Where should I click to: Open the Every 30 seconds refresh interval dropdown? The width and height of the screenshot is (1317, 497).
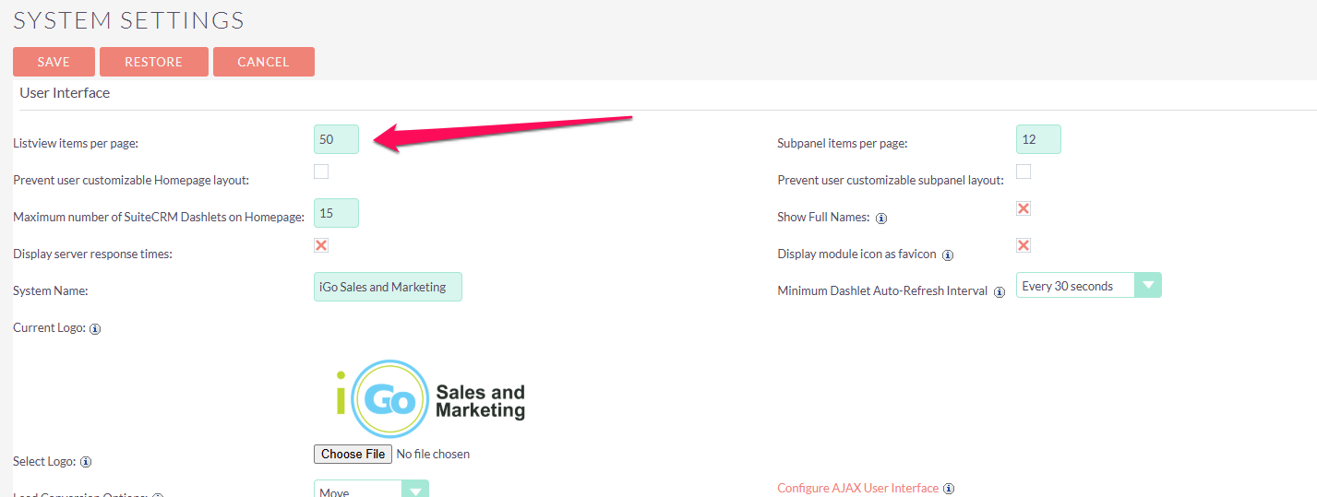tap(1088, 286)
